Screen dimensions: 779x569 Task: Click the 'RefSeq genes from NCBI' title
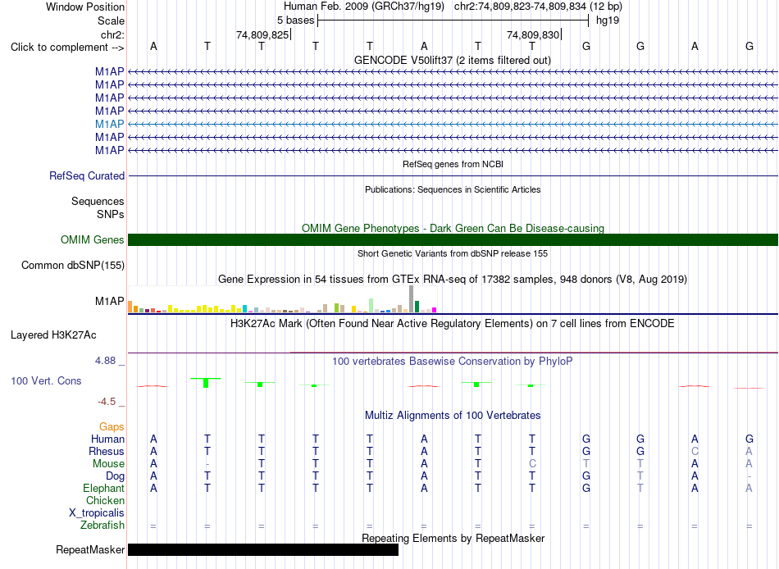[453, 164]
